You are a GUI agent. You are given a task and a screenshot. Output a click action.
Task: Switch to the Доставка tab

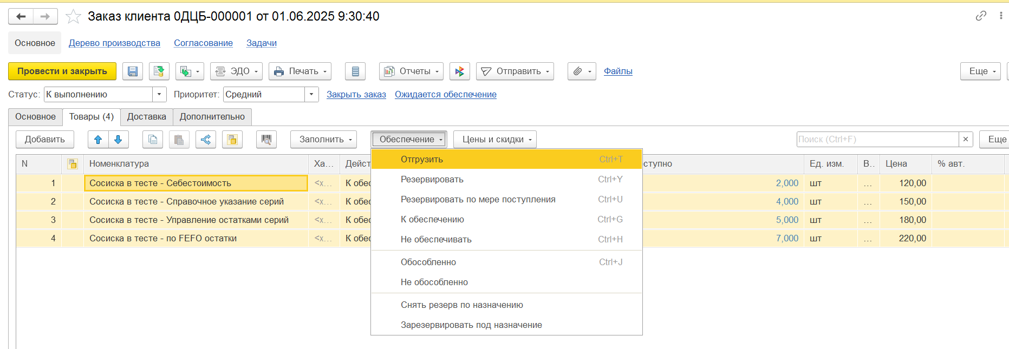146,117
